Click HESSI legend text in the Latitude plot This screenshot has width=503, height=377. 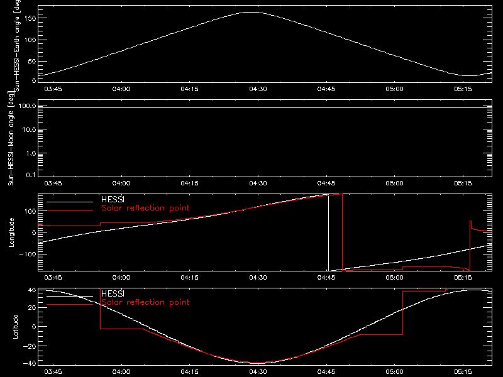click(113, 293)
